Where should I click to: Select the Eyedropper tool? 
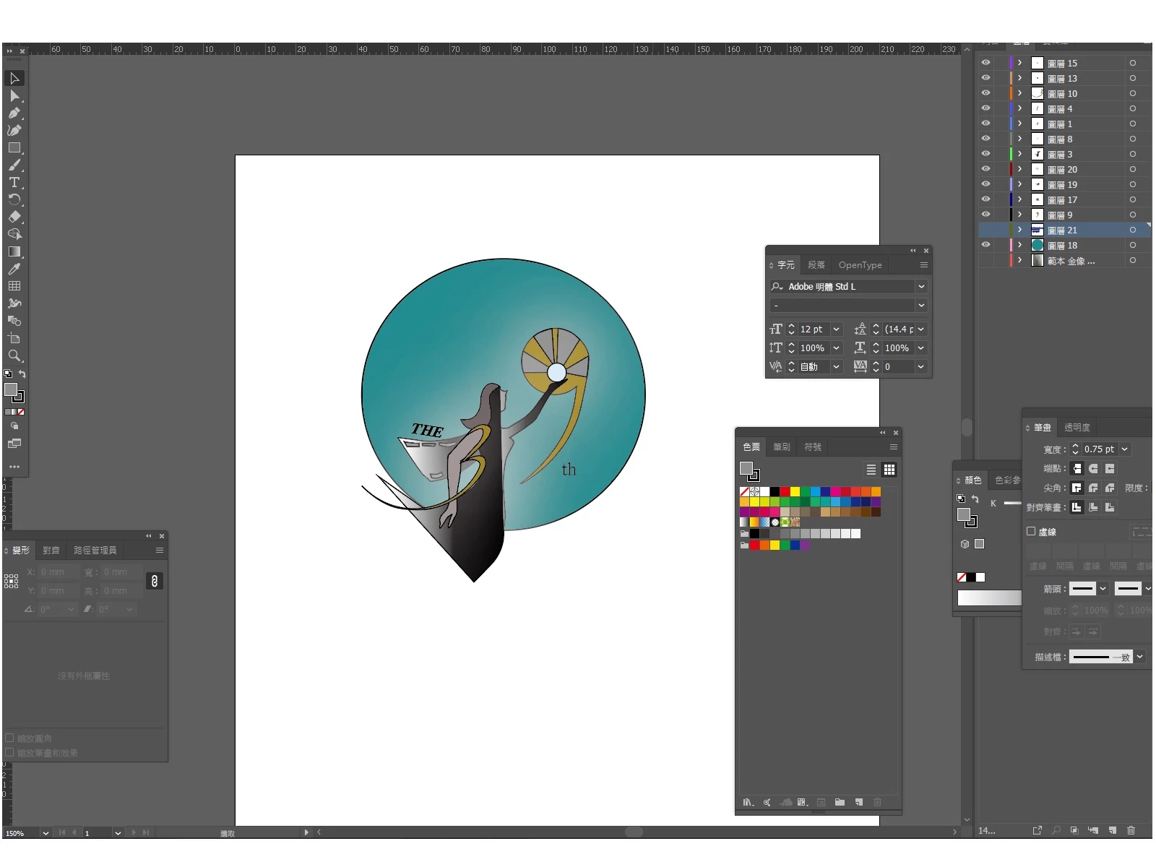(x=14, y=269)
